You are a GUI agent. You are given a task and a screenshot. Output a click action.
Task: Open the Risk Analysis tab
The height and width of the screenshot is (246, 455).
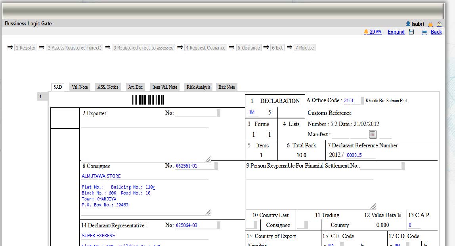click(x=198, y=87)
